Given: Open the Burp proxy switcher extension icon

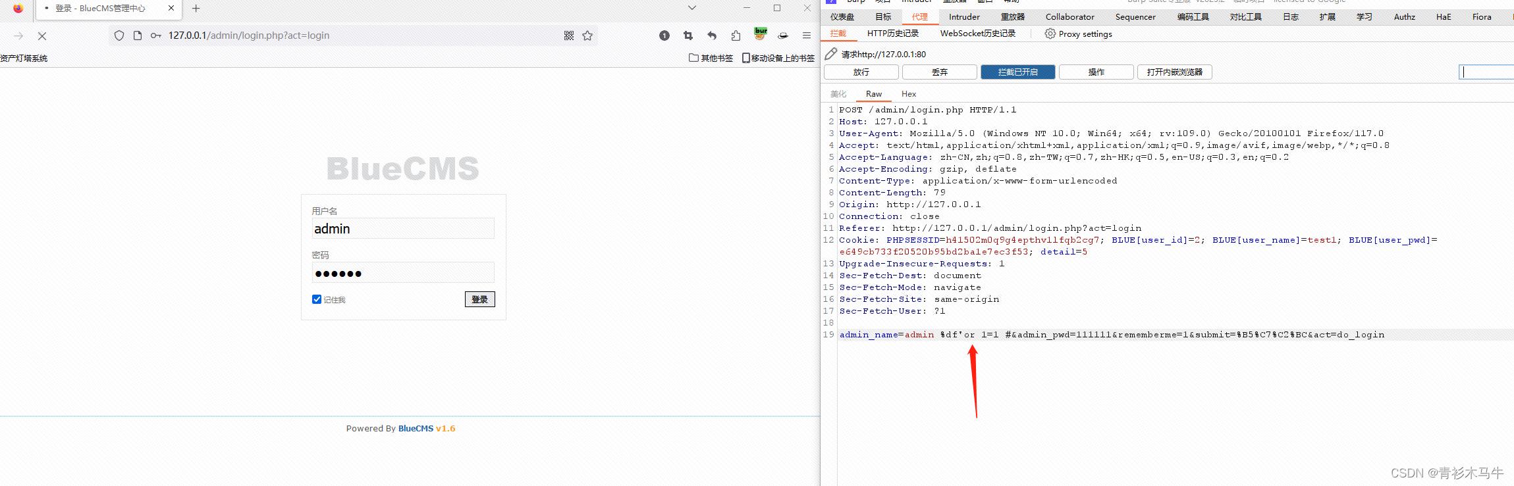Looking at the screenshot, I should click(x=761, y=34).
